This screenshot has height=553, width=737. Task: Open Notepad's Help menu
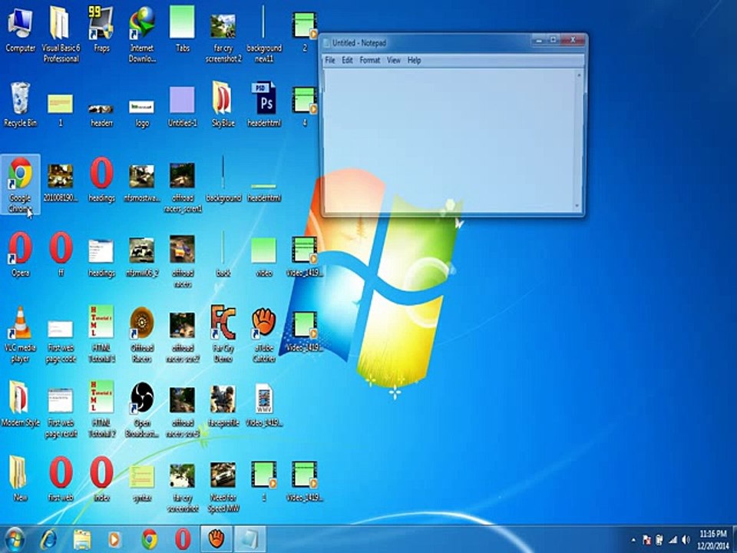(414, 60)
